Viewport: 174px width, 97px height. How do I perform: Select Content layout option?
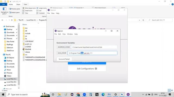click(41, 13)
